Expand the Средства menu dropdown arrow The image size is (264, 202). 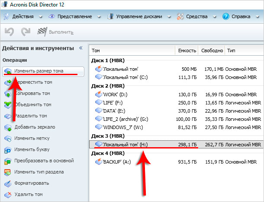click(x=215, y=17)
